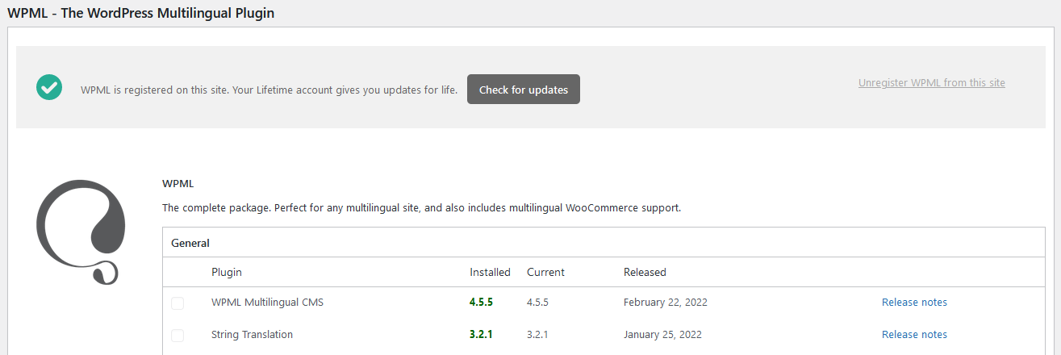Click the Plugin column header

coord(227,272)
